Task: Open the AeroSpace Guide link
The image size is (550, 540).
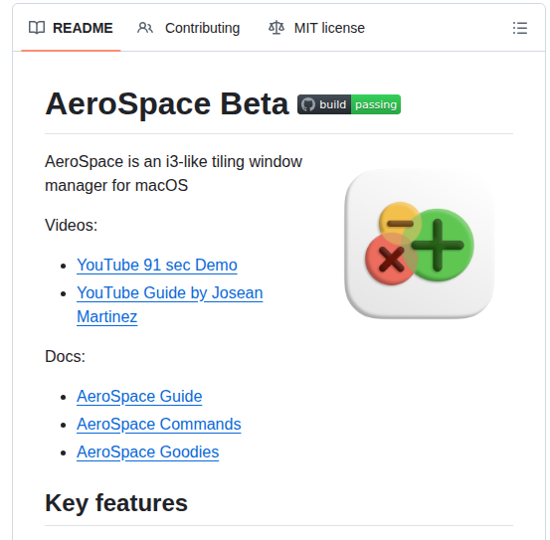Action: pyautogui.click(x=139, y=397)
